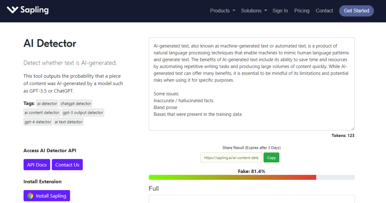Expand the Products menu chevron
This screenshot has width=386, height=203.
click(x=234, y=11)
